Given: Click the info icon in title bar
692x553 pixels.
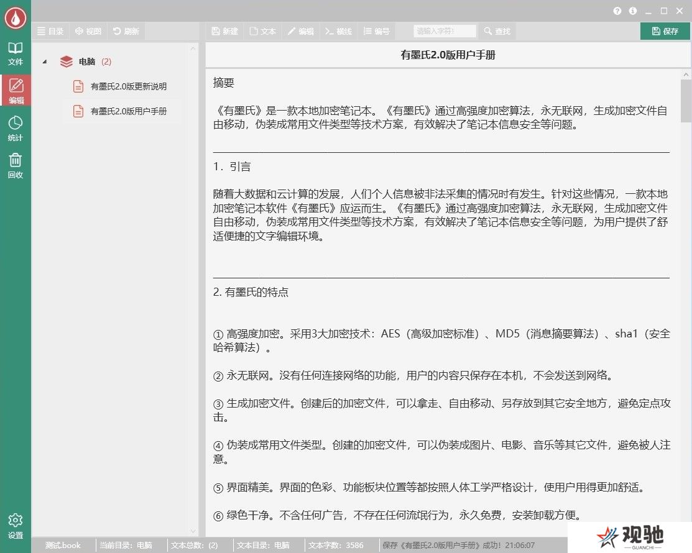Looking at the screenshot, I should point(633,11).
